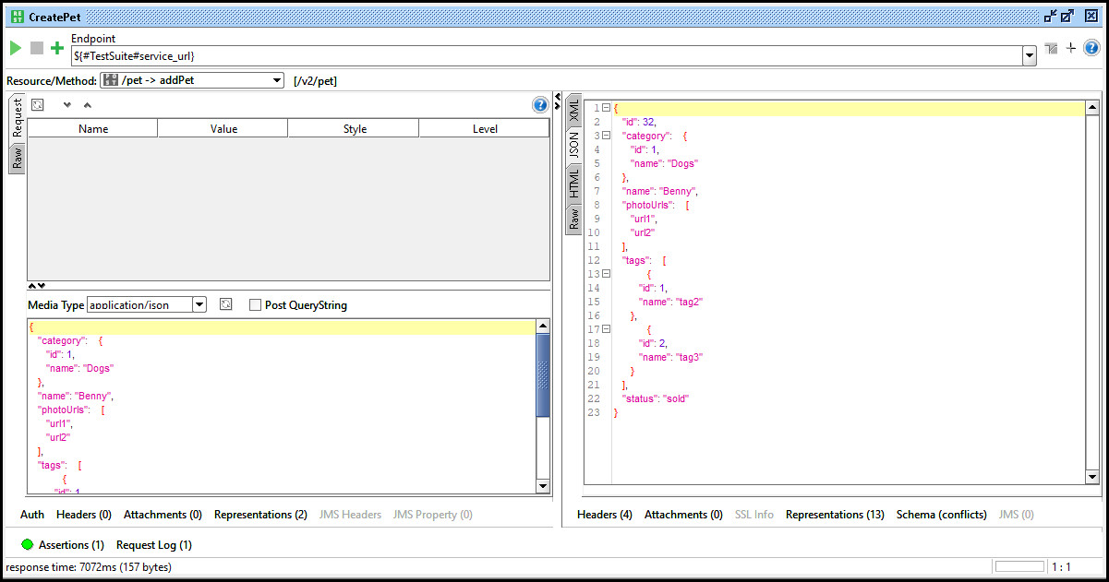Open online help from the top-right question mark
Viewport: 1109px width, 582px height.
1091,48
